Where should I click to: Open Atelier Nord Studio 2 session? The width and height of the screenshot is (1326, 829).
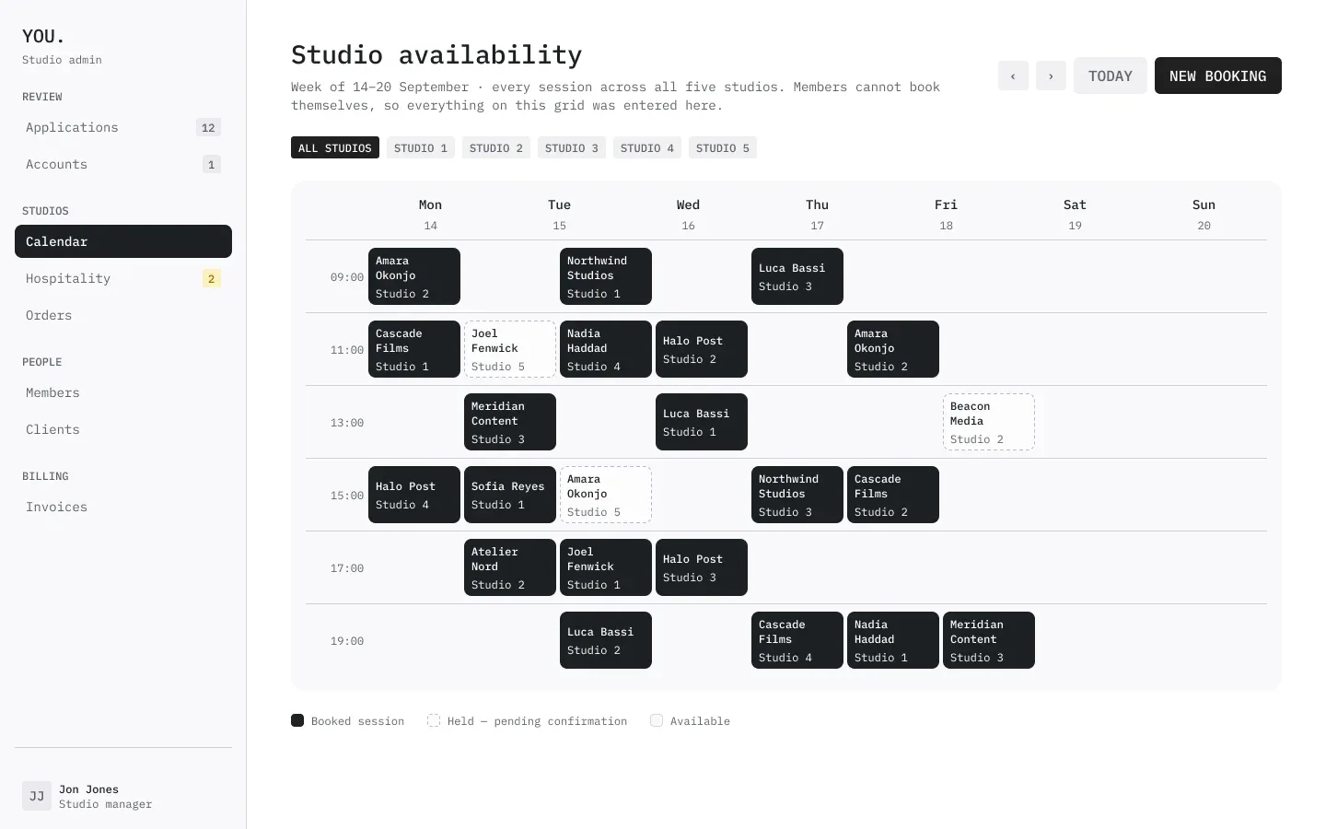click(510, 567)
